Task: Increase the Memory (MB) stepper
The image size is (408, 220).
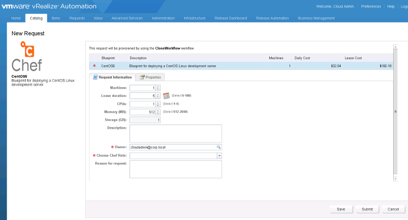Action: (x=158, y=110)
